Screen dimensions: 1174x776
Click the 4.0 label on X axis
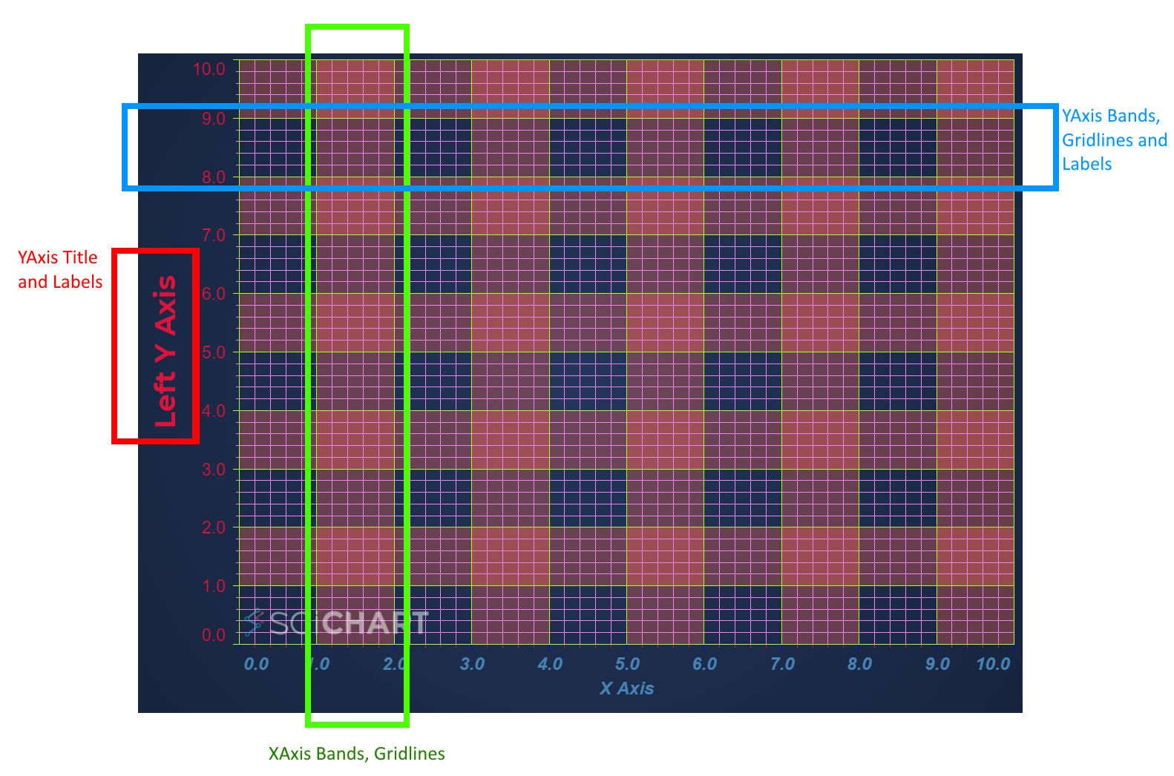(550, 664)
